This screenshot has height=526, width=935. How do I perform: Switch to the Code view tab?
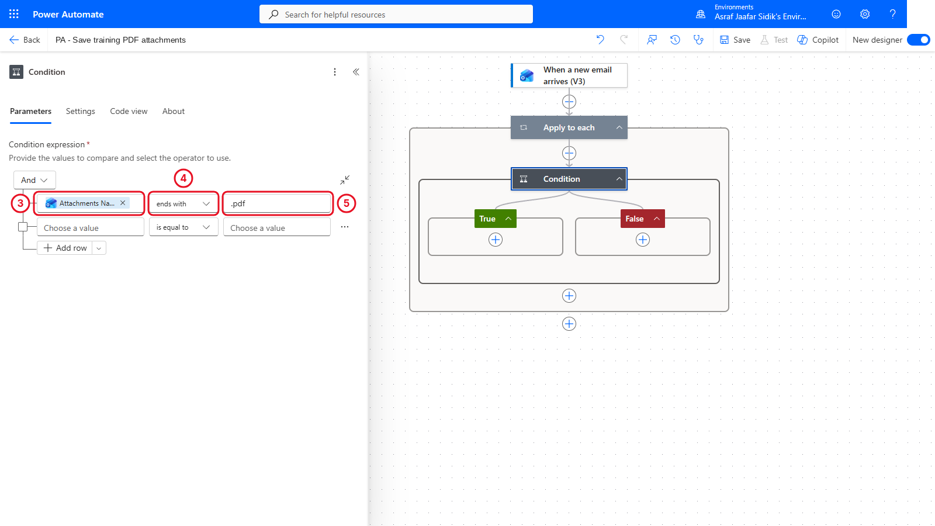129,111
